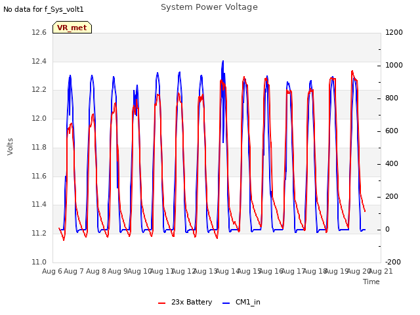The image size is (420, 315).
Task: Click the System Power Voltage chart title
Action: click(x=209, y=7)
